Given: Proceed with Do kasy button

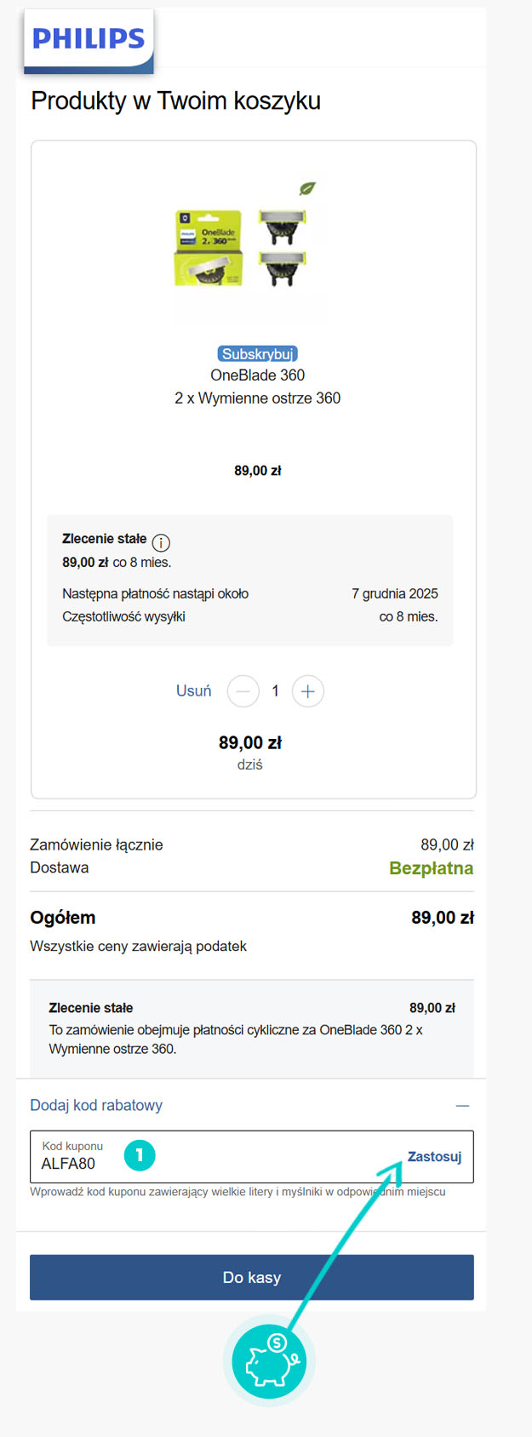Looking at the screenshot, I should pyautogui.click(x=252, y=1277).
